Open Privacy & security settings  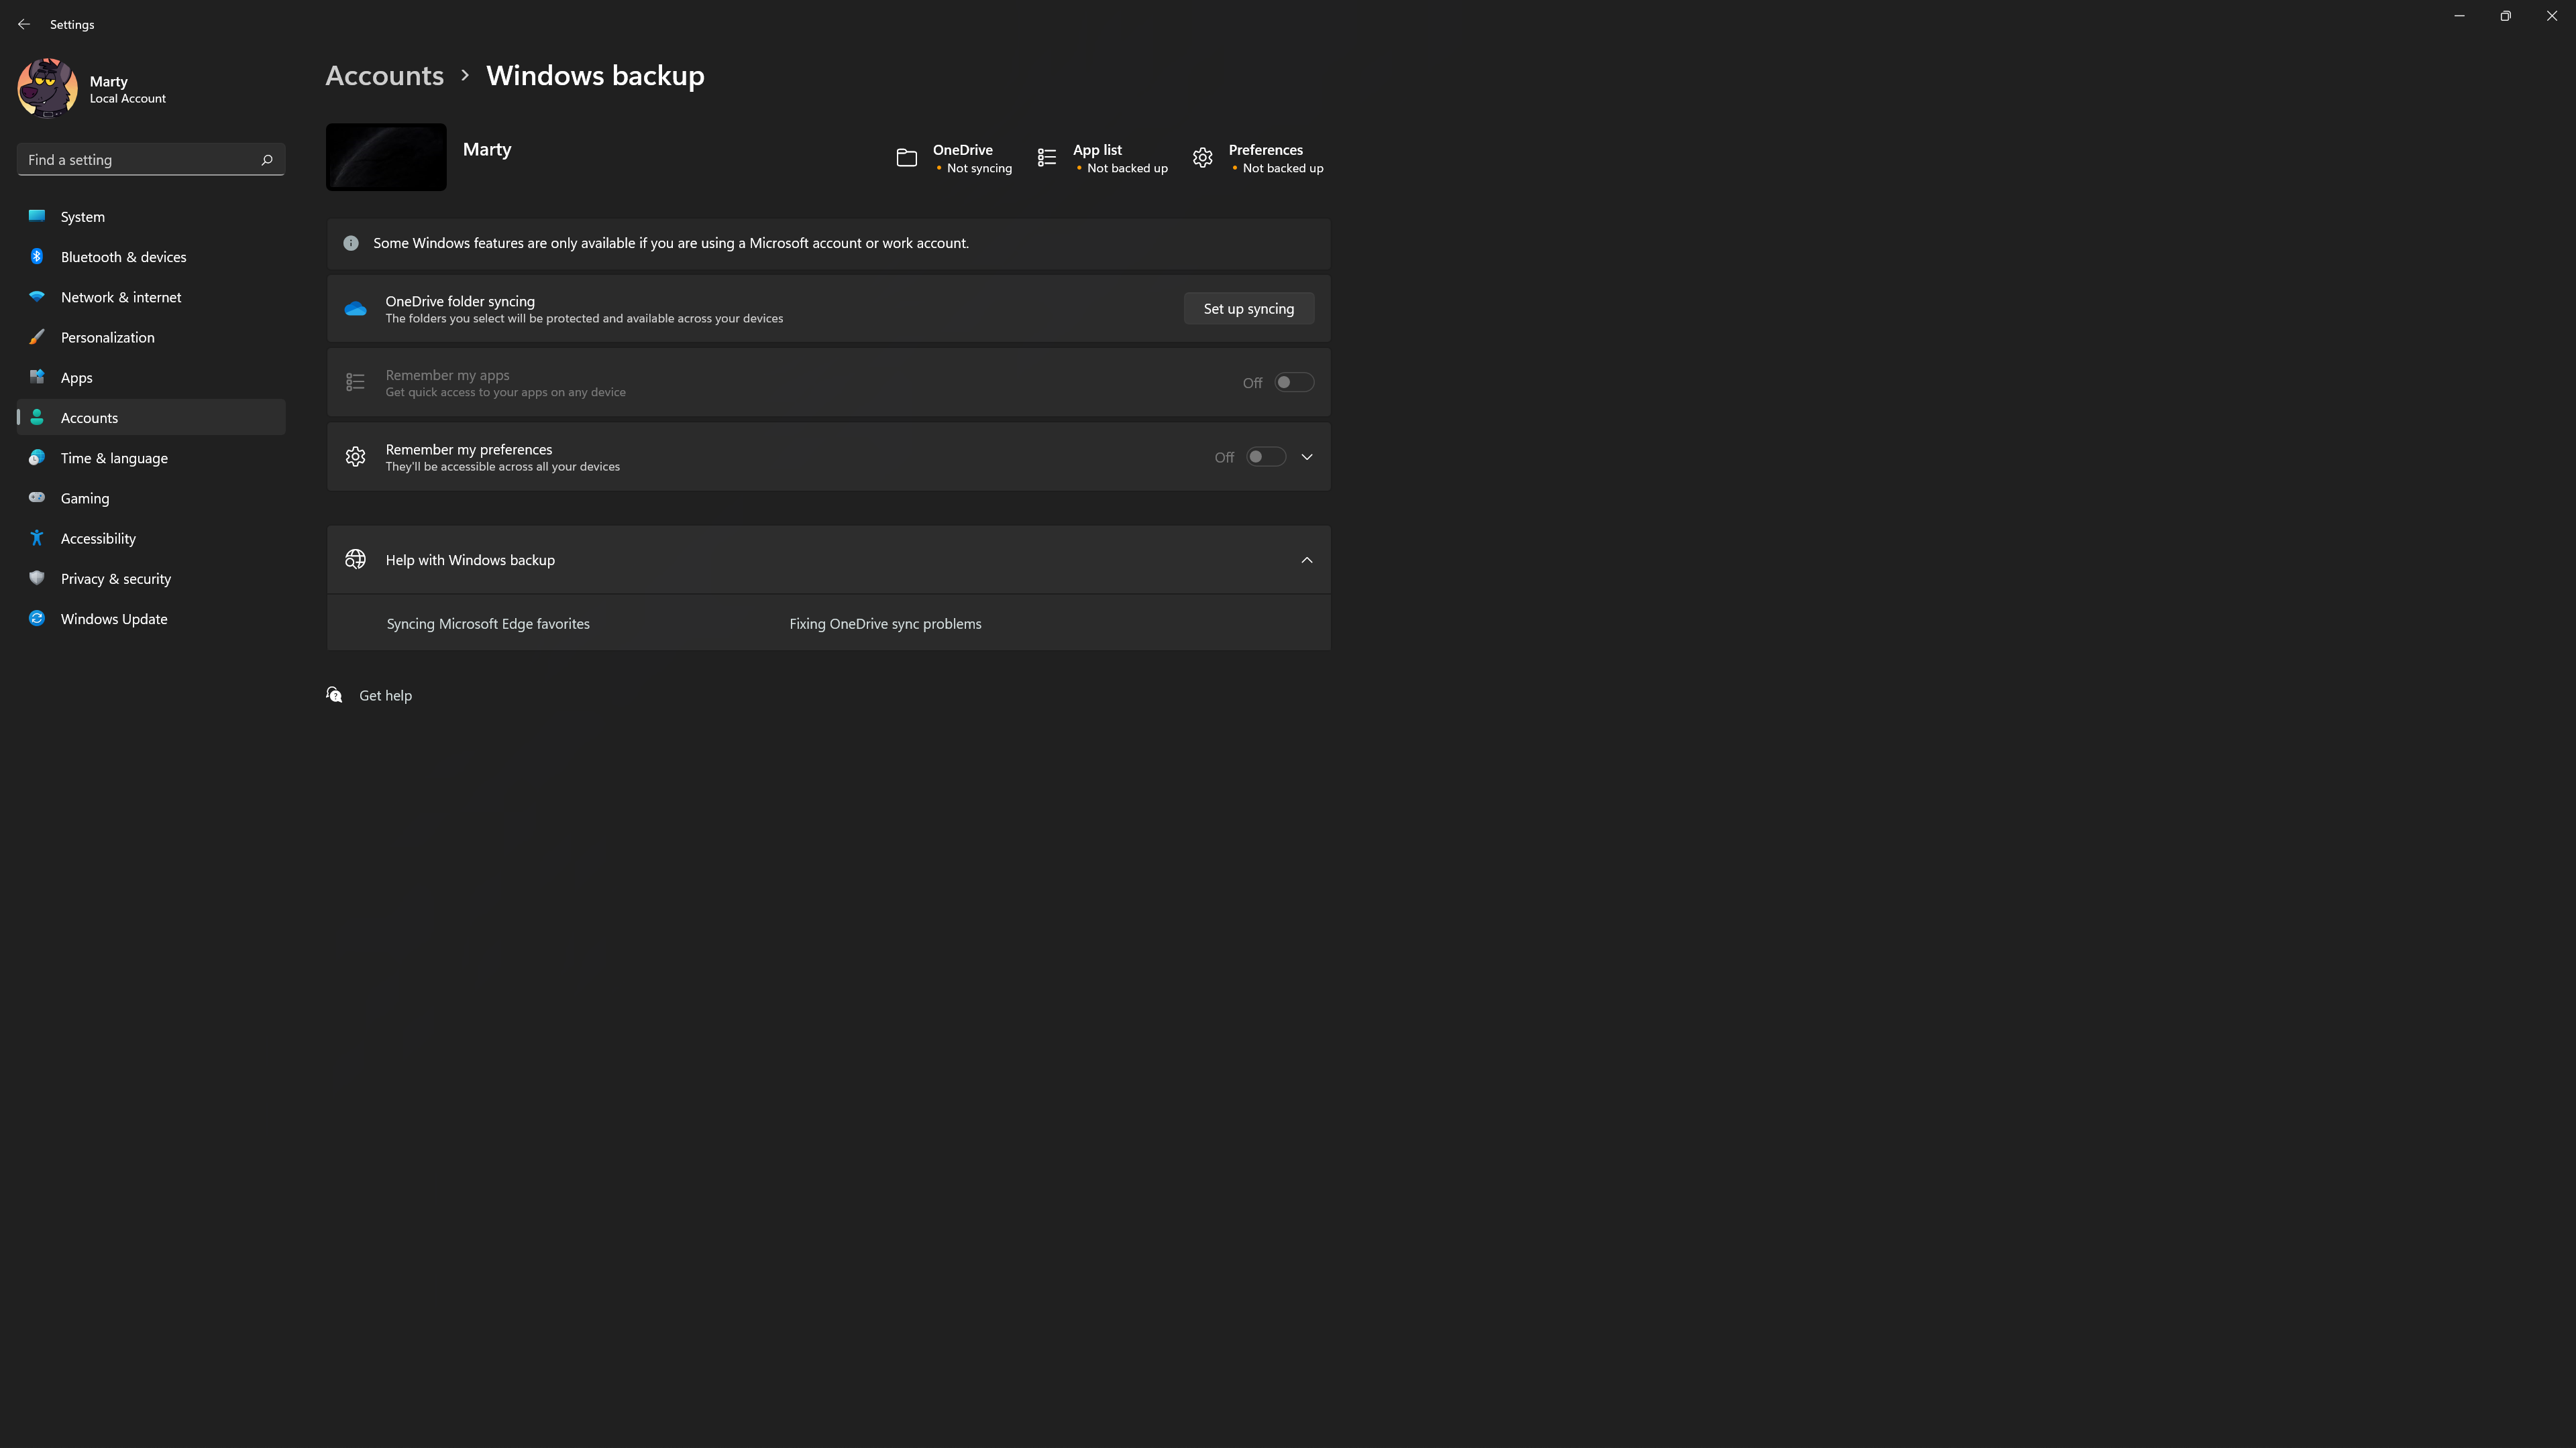click(116, 579)
